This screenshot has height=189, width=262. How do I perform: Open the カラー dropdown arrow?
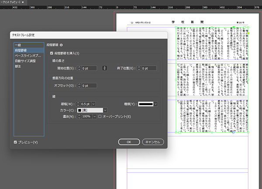pyautogui.click(x=105, y=110)
